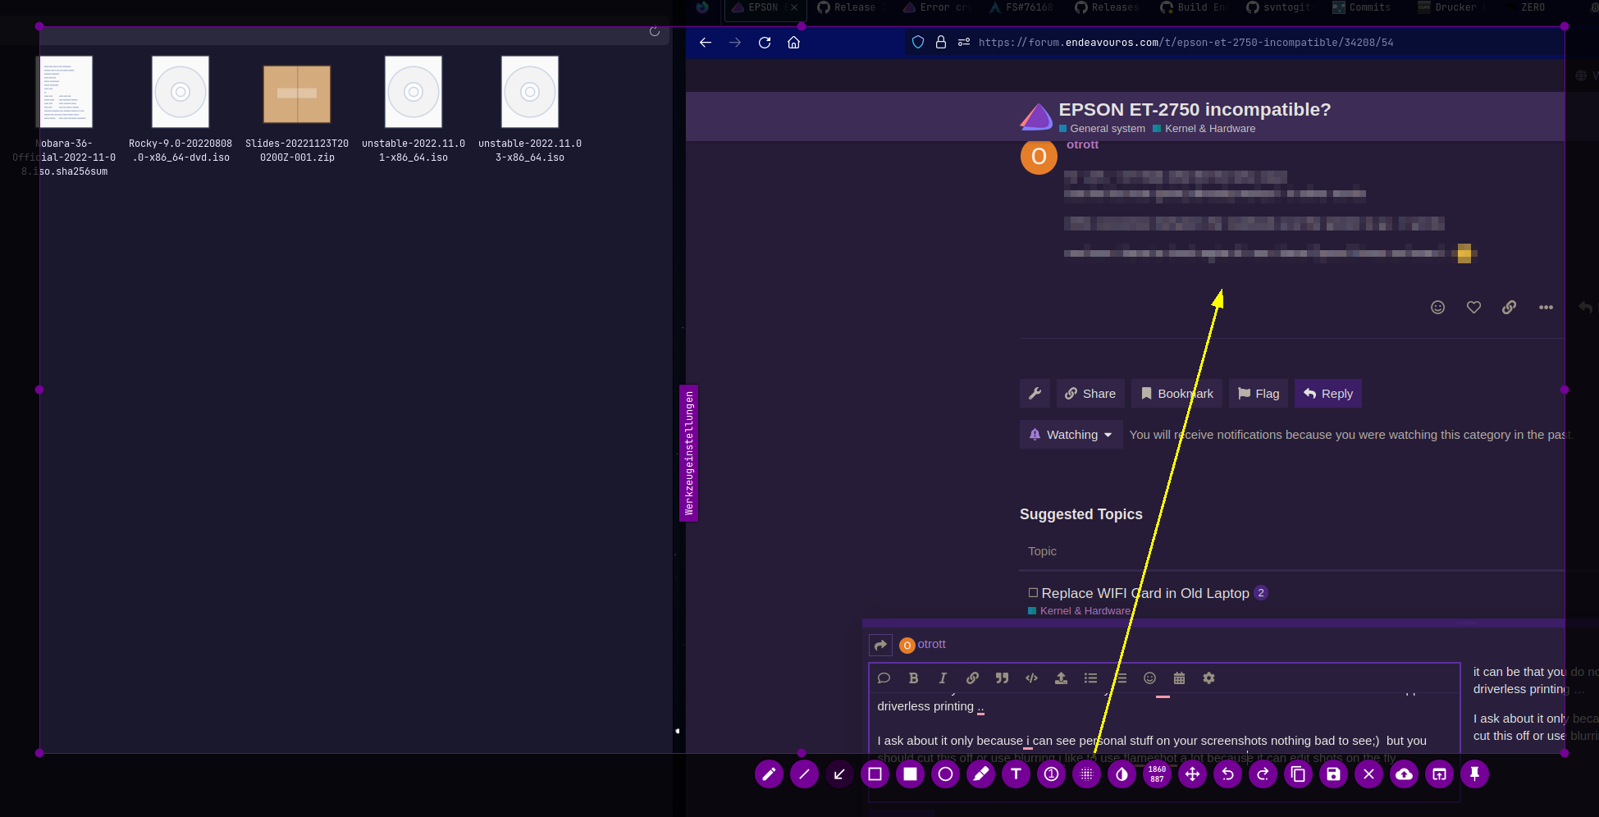Flag this topic
The width and height of the screenshot is (1599, 817).
click(1259, 394)
